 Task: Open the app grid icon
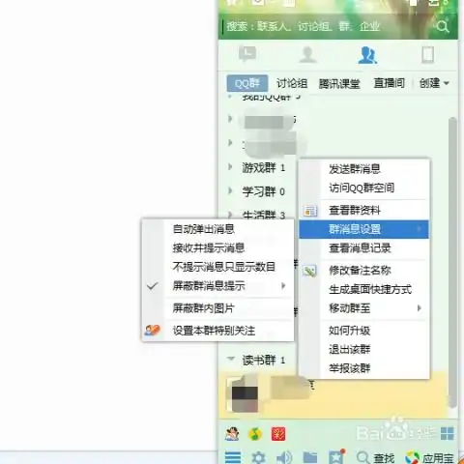(448, 433)
